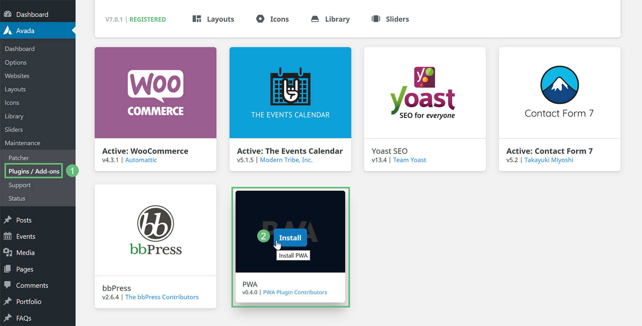Click the Media icon in sidebar
The width and height of the screenshot is (642, 326).
coord(8,253)
